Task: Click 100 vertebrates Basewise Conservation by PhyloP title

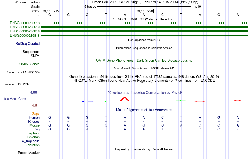Action: (x=144, y=92)
